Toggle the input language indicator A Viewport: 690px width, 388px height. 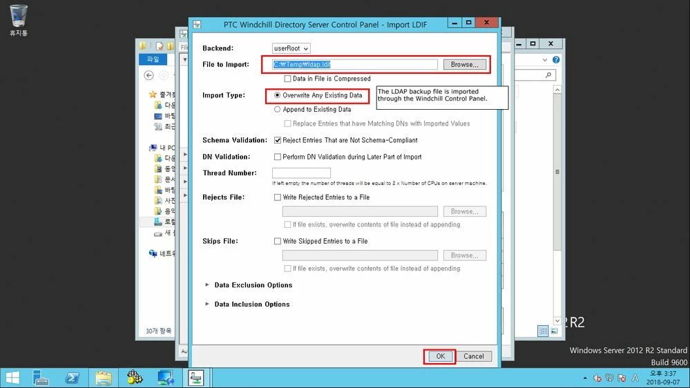coord(635,378)
